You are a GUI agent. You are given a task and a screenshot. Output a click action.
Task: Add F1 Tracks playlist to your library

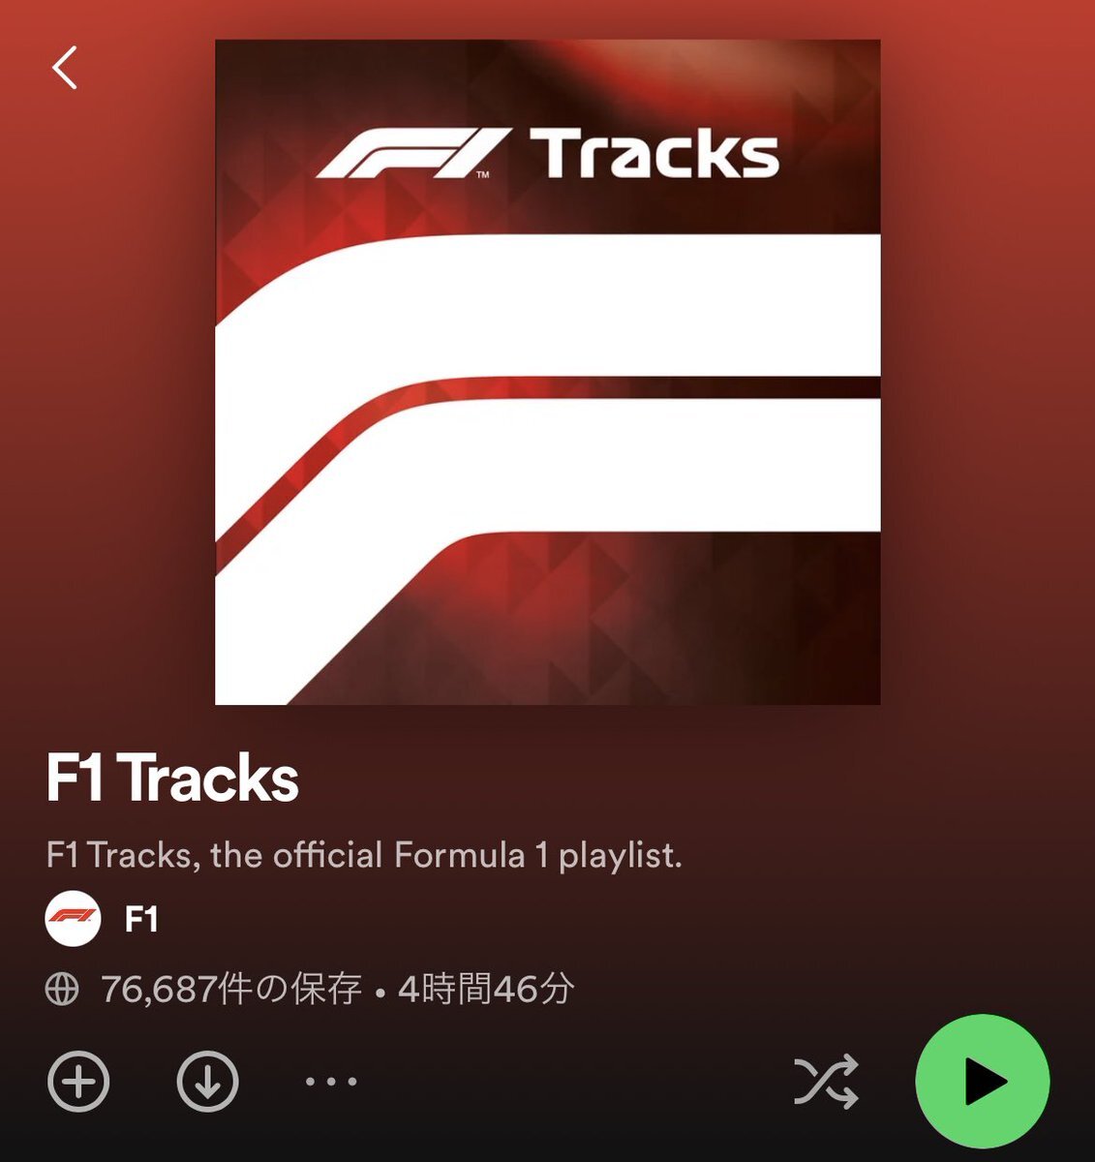[x=78, y=1081]
